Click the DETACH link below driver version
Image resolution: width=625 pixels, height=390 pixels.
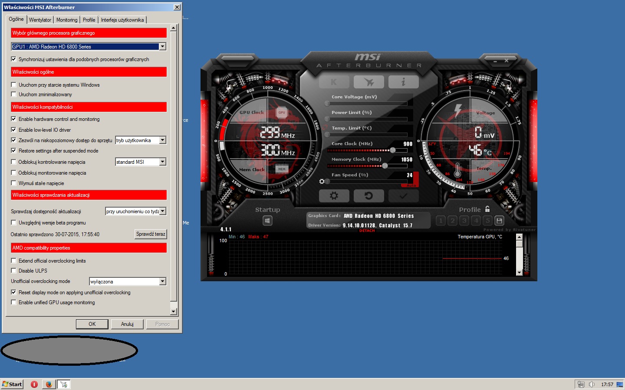point(367,231)
